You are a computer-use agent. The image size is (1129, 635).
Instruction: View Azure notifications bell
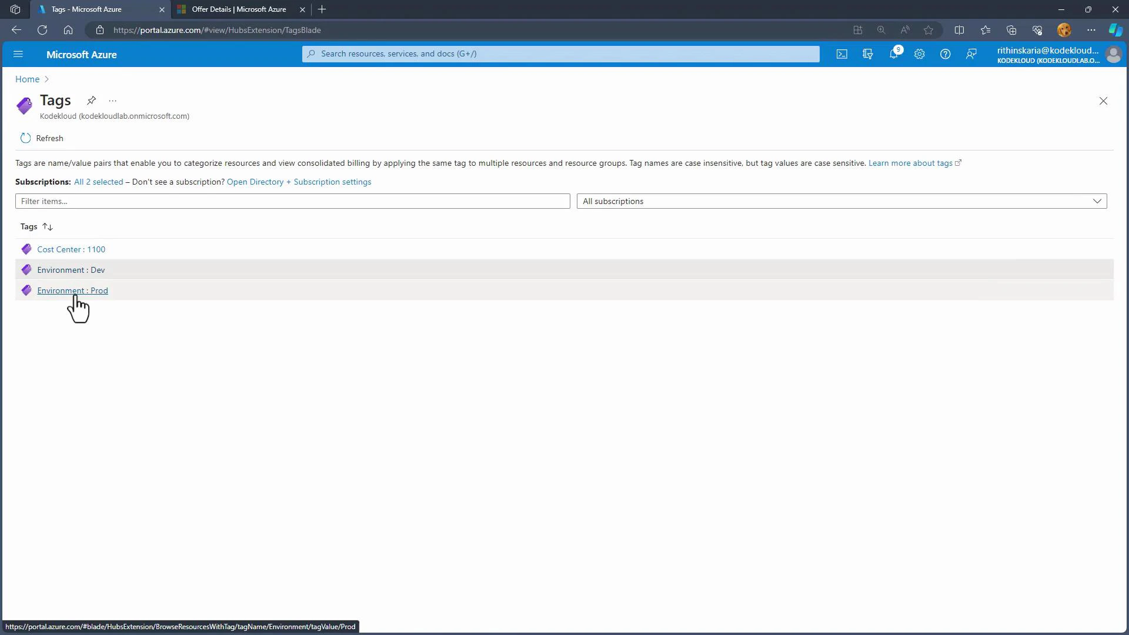pos(893,54)
